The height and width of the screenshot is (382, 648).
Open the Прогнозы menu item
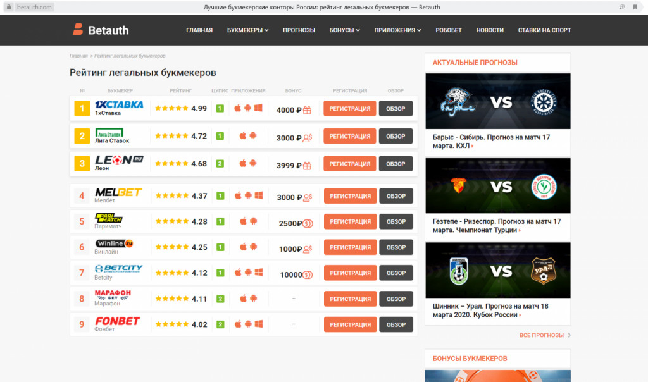pyautogui.click(x=299, y=30)
